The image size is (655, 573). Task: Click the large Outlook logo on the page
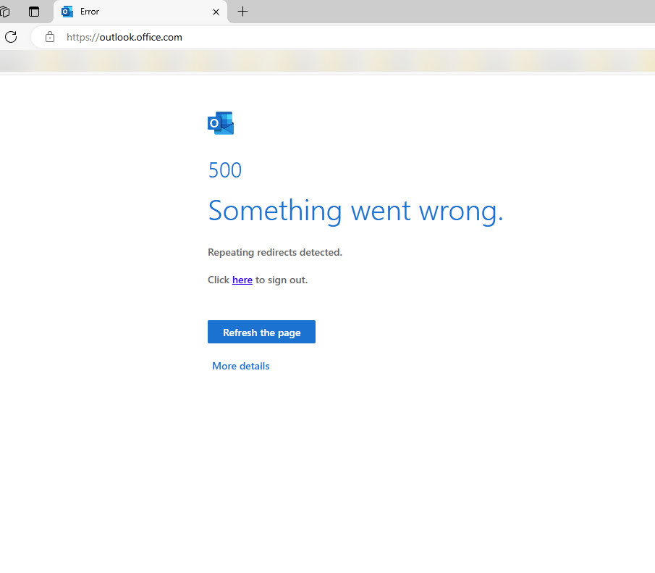click(221, 123)
